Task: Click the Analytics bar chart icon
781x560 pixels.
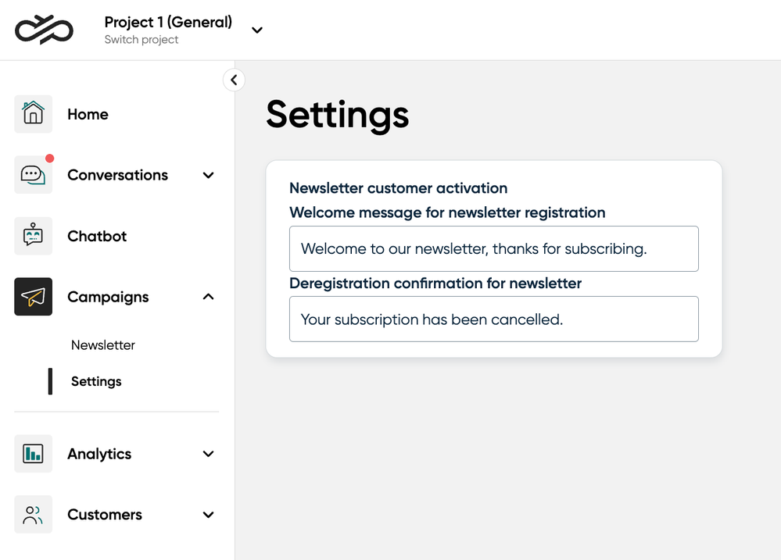Action: click(34, 454)
